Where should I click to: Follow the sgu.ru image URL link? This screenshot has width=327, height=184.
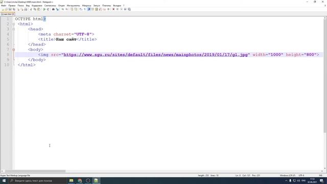tap(155, 55)
